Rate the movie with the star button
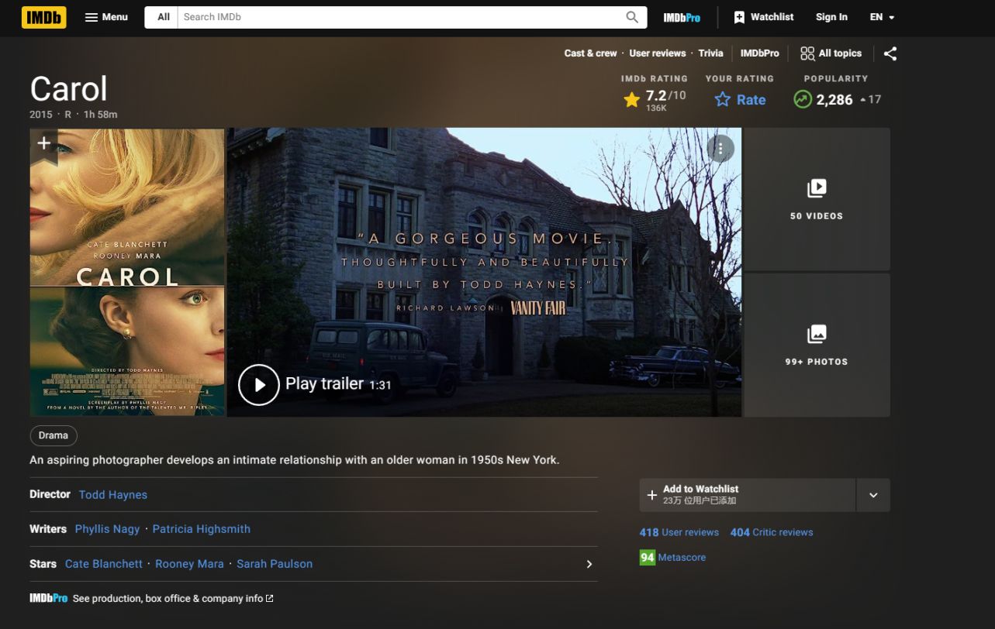Image resolution: width=995 pixels, height=629 pixels. 740,99
